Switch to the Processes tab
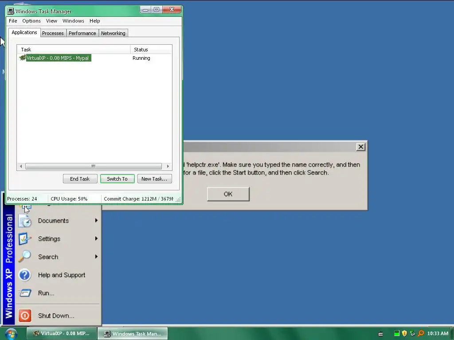 (53, 33)
